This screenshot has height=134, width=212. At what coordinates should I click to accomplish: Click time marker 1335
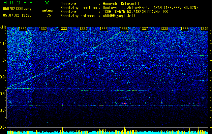(103, 29)
